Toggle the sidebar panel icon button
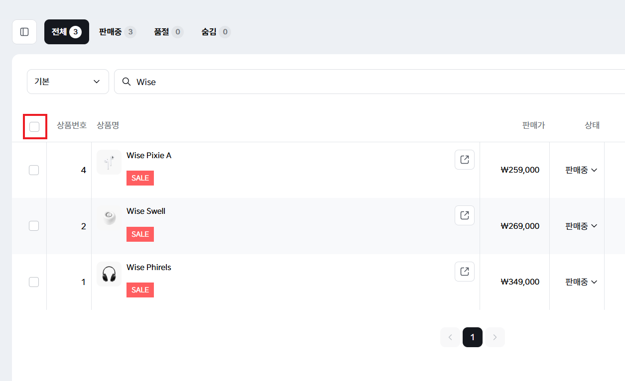The image size is (625, 381). click(x=24, y=32)
